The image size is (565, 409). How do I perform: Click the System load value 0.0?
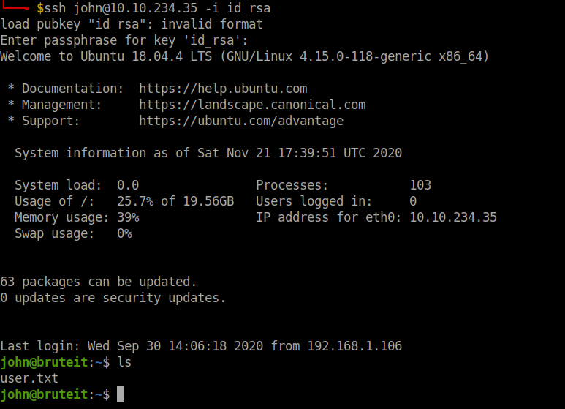128,185
